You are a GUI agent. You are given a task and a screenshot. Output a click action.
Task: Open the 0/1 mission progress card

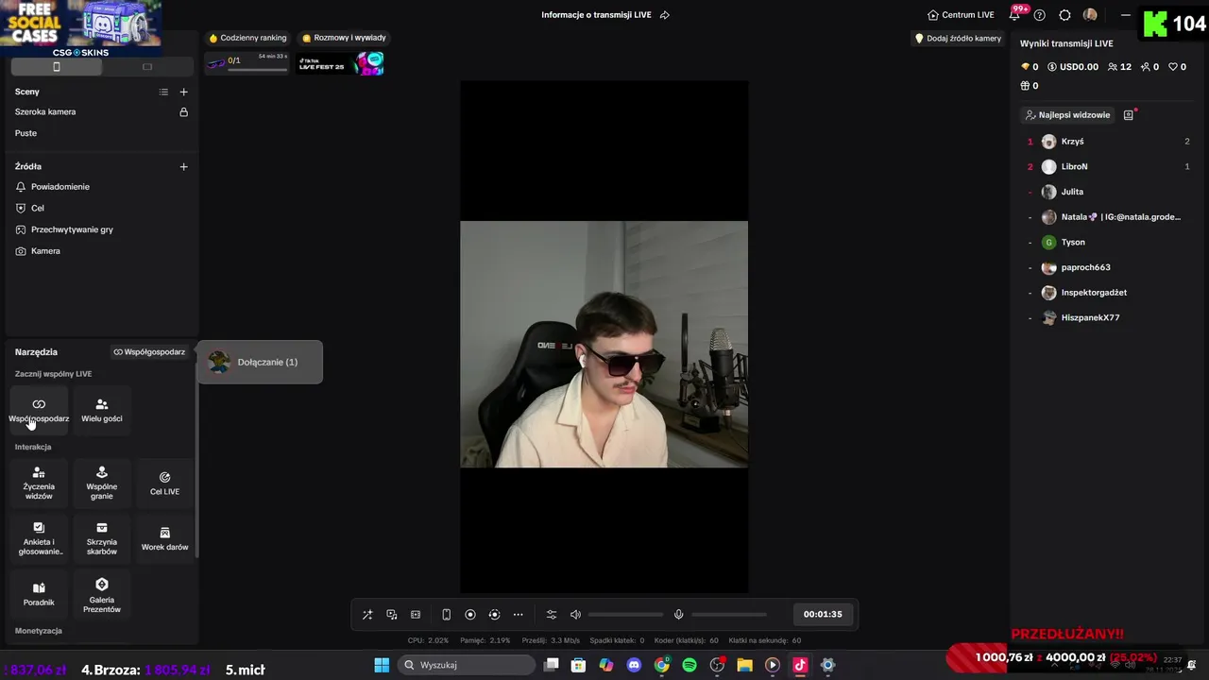(x=248, y=63)
